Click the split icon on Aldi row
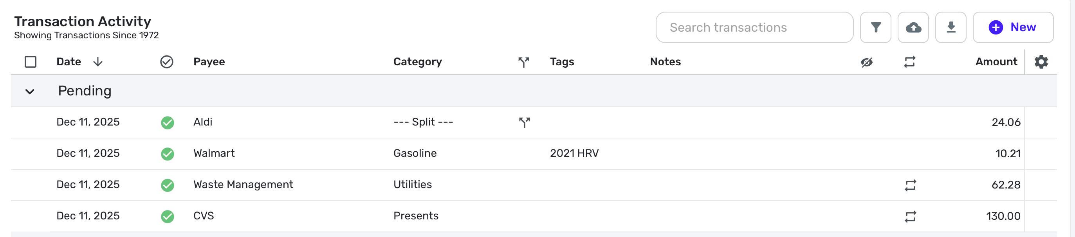 524,122
